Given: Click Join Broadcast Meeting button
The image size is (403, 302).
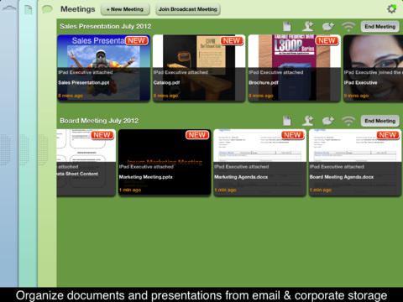Looking at the screenshot, I should tap(188, 9).
